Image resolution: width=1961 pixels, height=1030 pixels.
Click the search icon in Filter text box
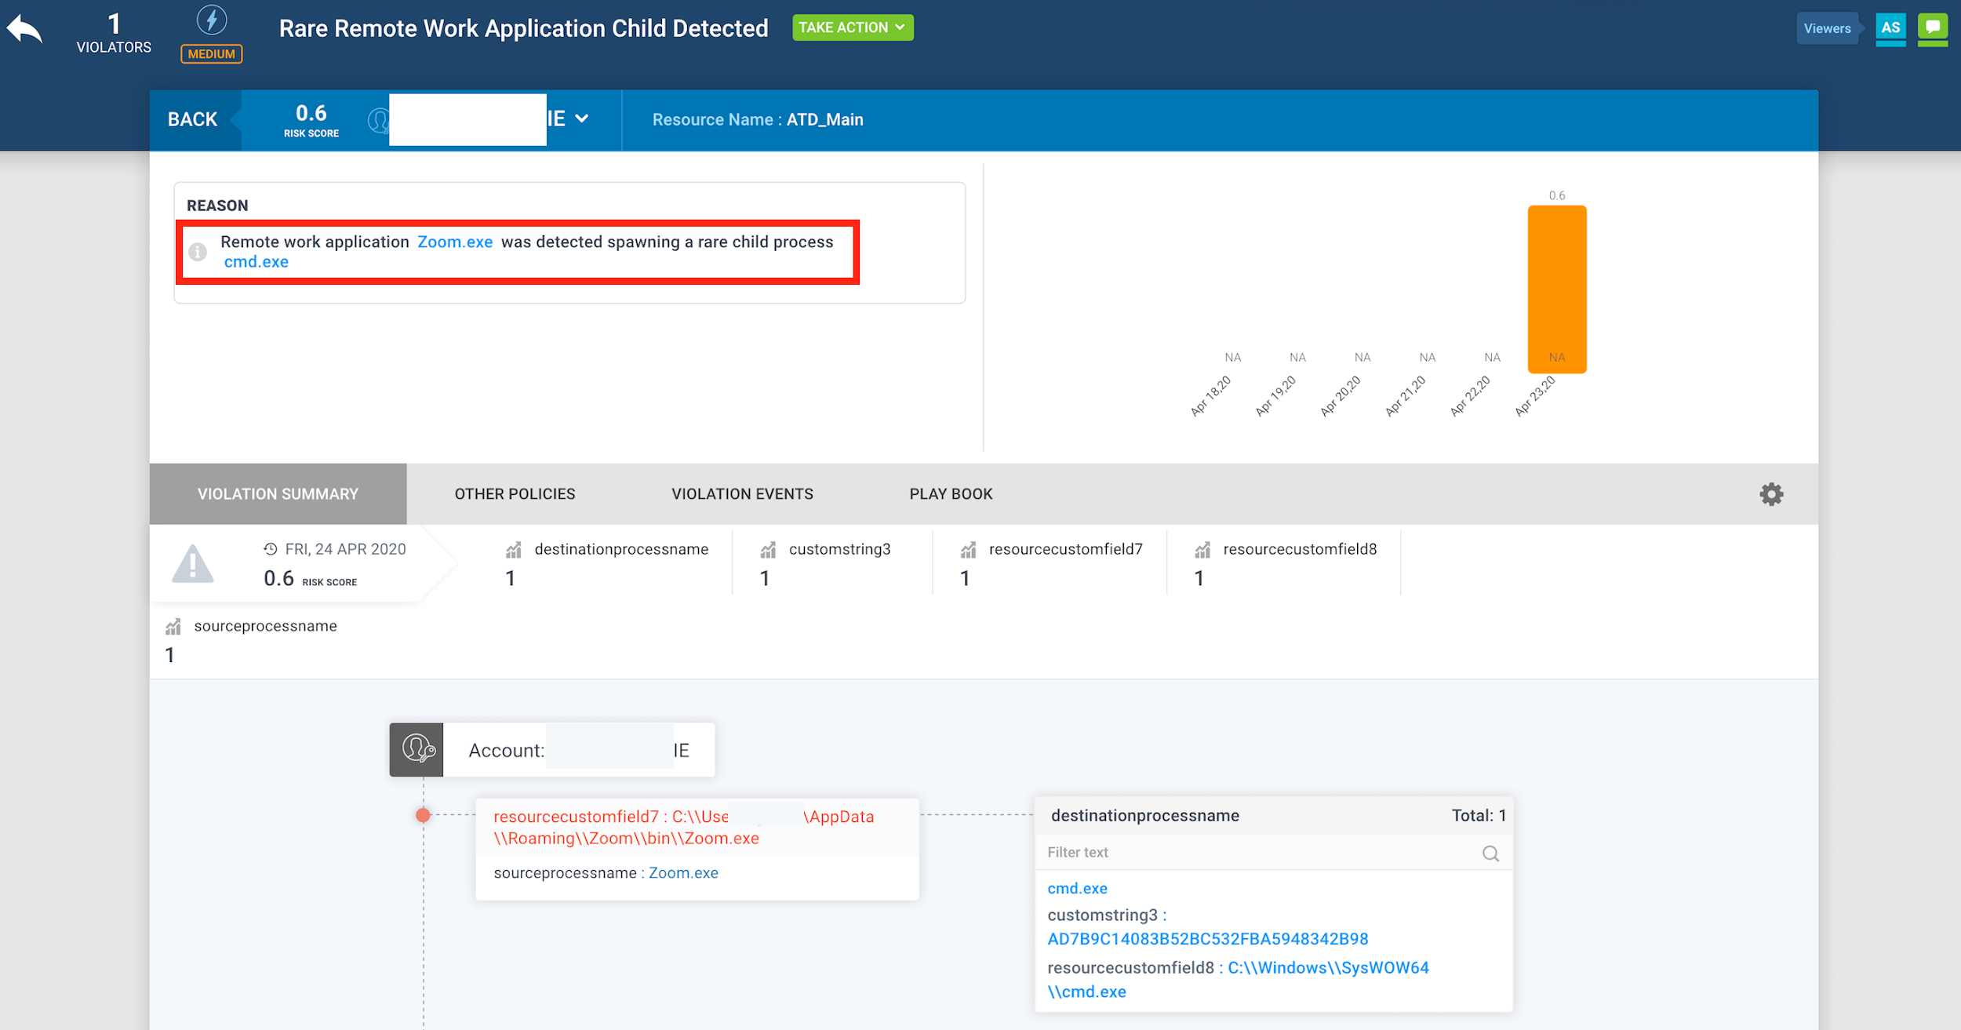click(1490, 853)
